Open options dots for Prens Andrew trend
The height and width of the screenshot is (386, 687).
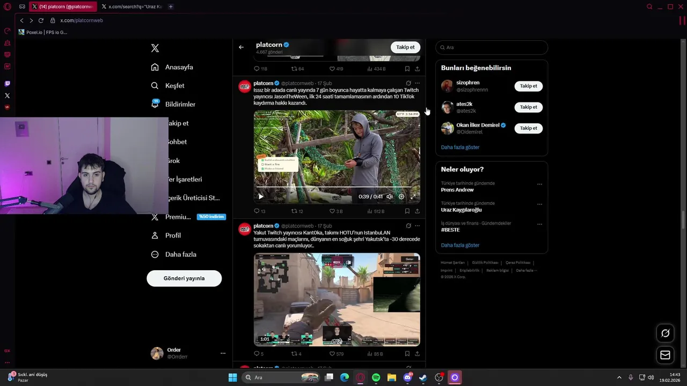539,184
